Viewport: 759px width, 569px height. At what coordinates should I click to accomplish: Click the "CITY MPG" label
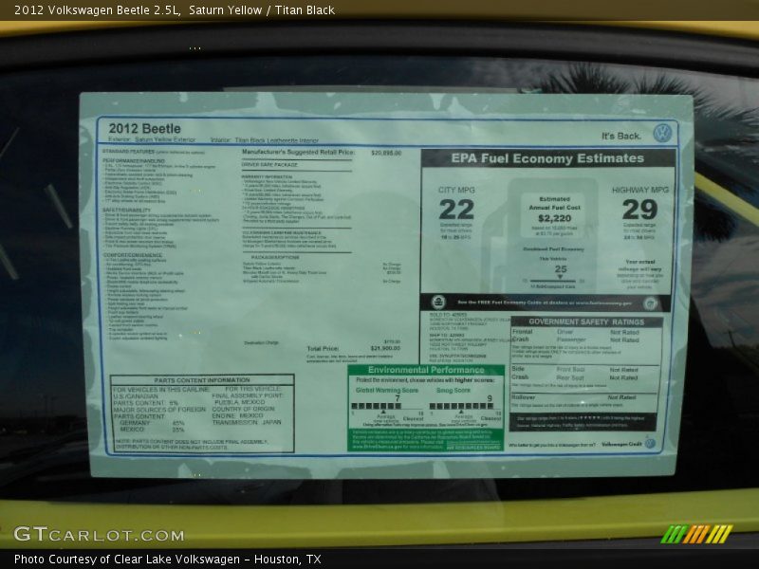456,191
